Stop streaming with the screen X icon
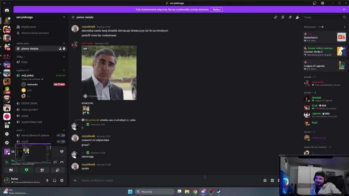The image size is (349, 196). tap(62, 152)
